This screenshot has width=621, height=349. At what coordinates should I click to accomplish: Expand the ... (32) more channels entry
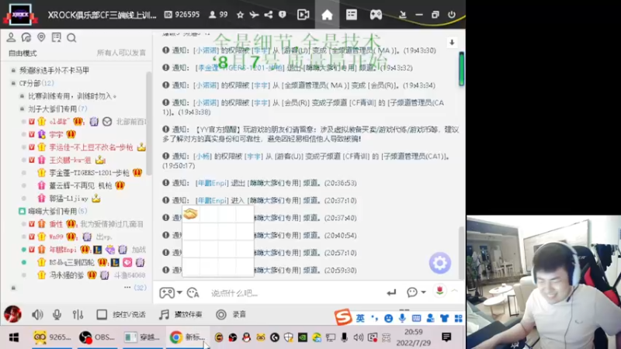(135, 287)
